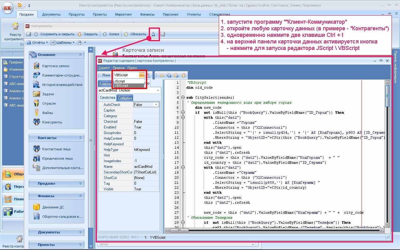The height and width of the screenshot is (250, 400).
Task: Open Файлы in the side panel
Action: (43, 113)
